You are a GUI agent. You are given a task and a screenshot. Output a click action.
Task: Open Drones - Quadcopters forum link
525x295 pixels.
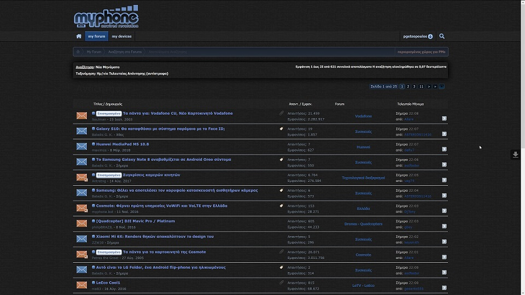point(363,224)
